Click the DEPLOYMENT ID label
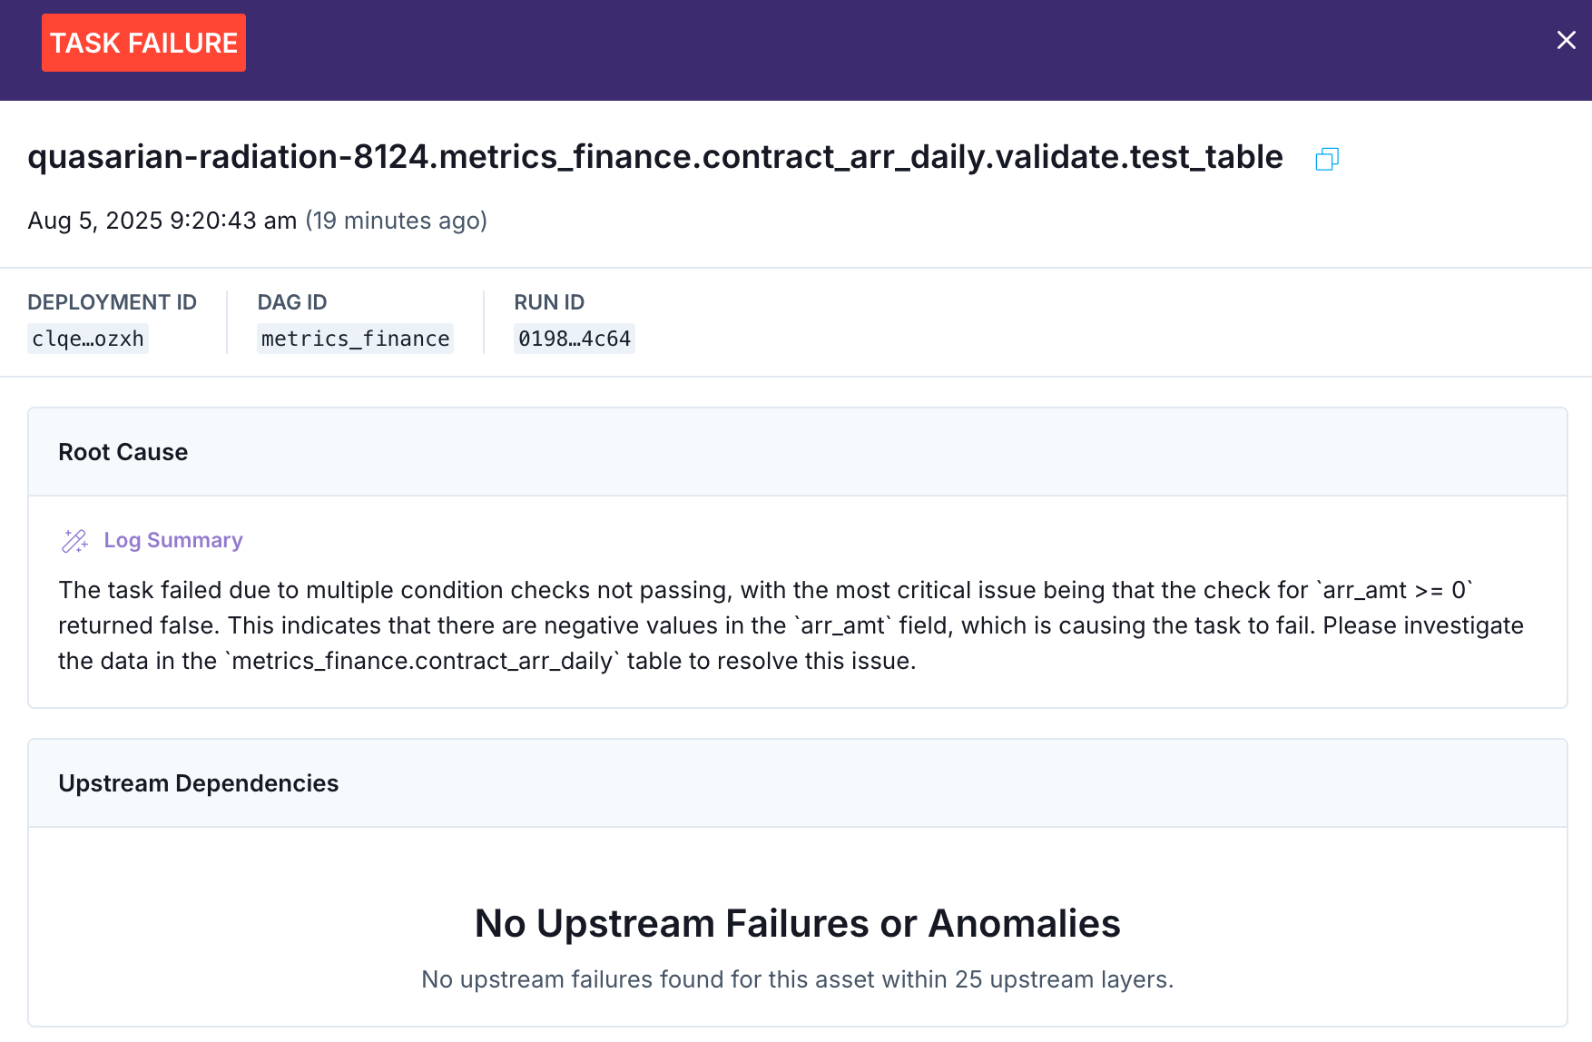 [x=112, y=302]
